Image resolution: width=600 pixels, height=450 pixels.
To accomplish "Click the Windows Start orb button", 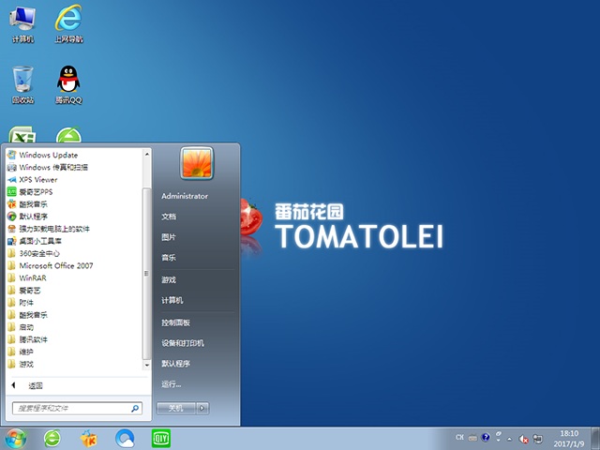I will click(15, 438).
